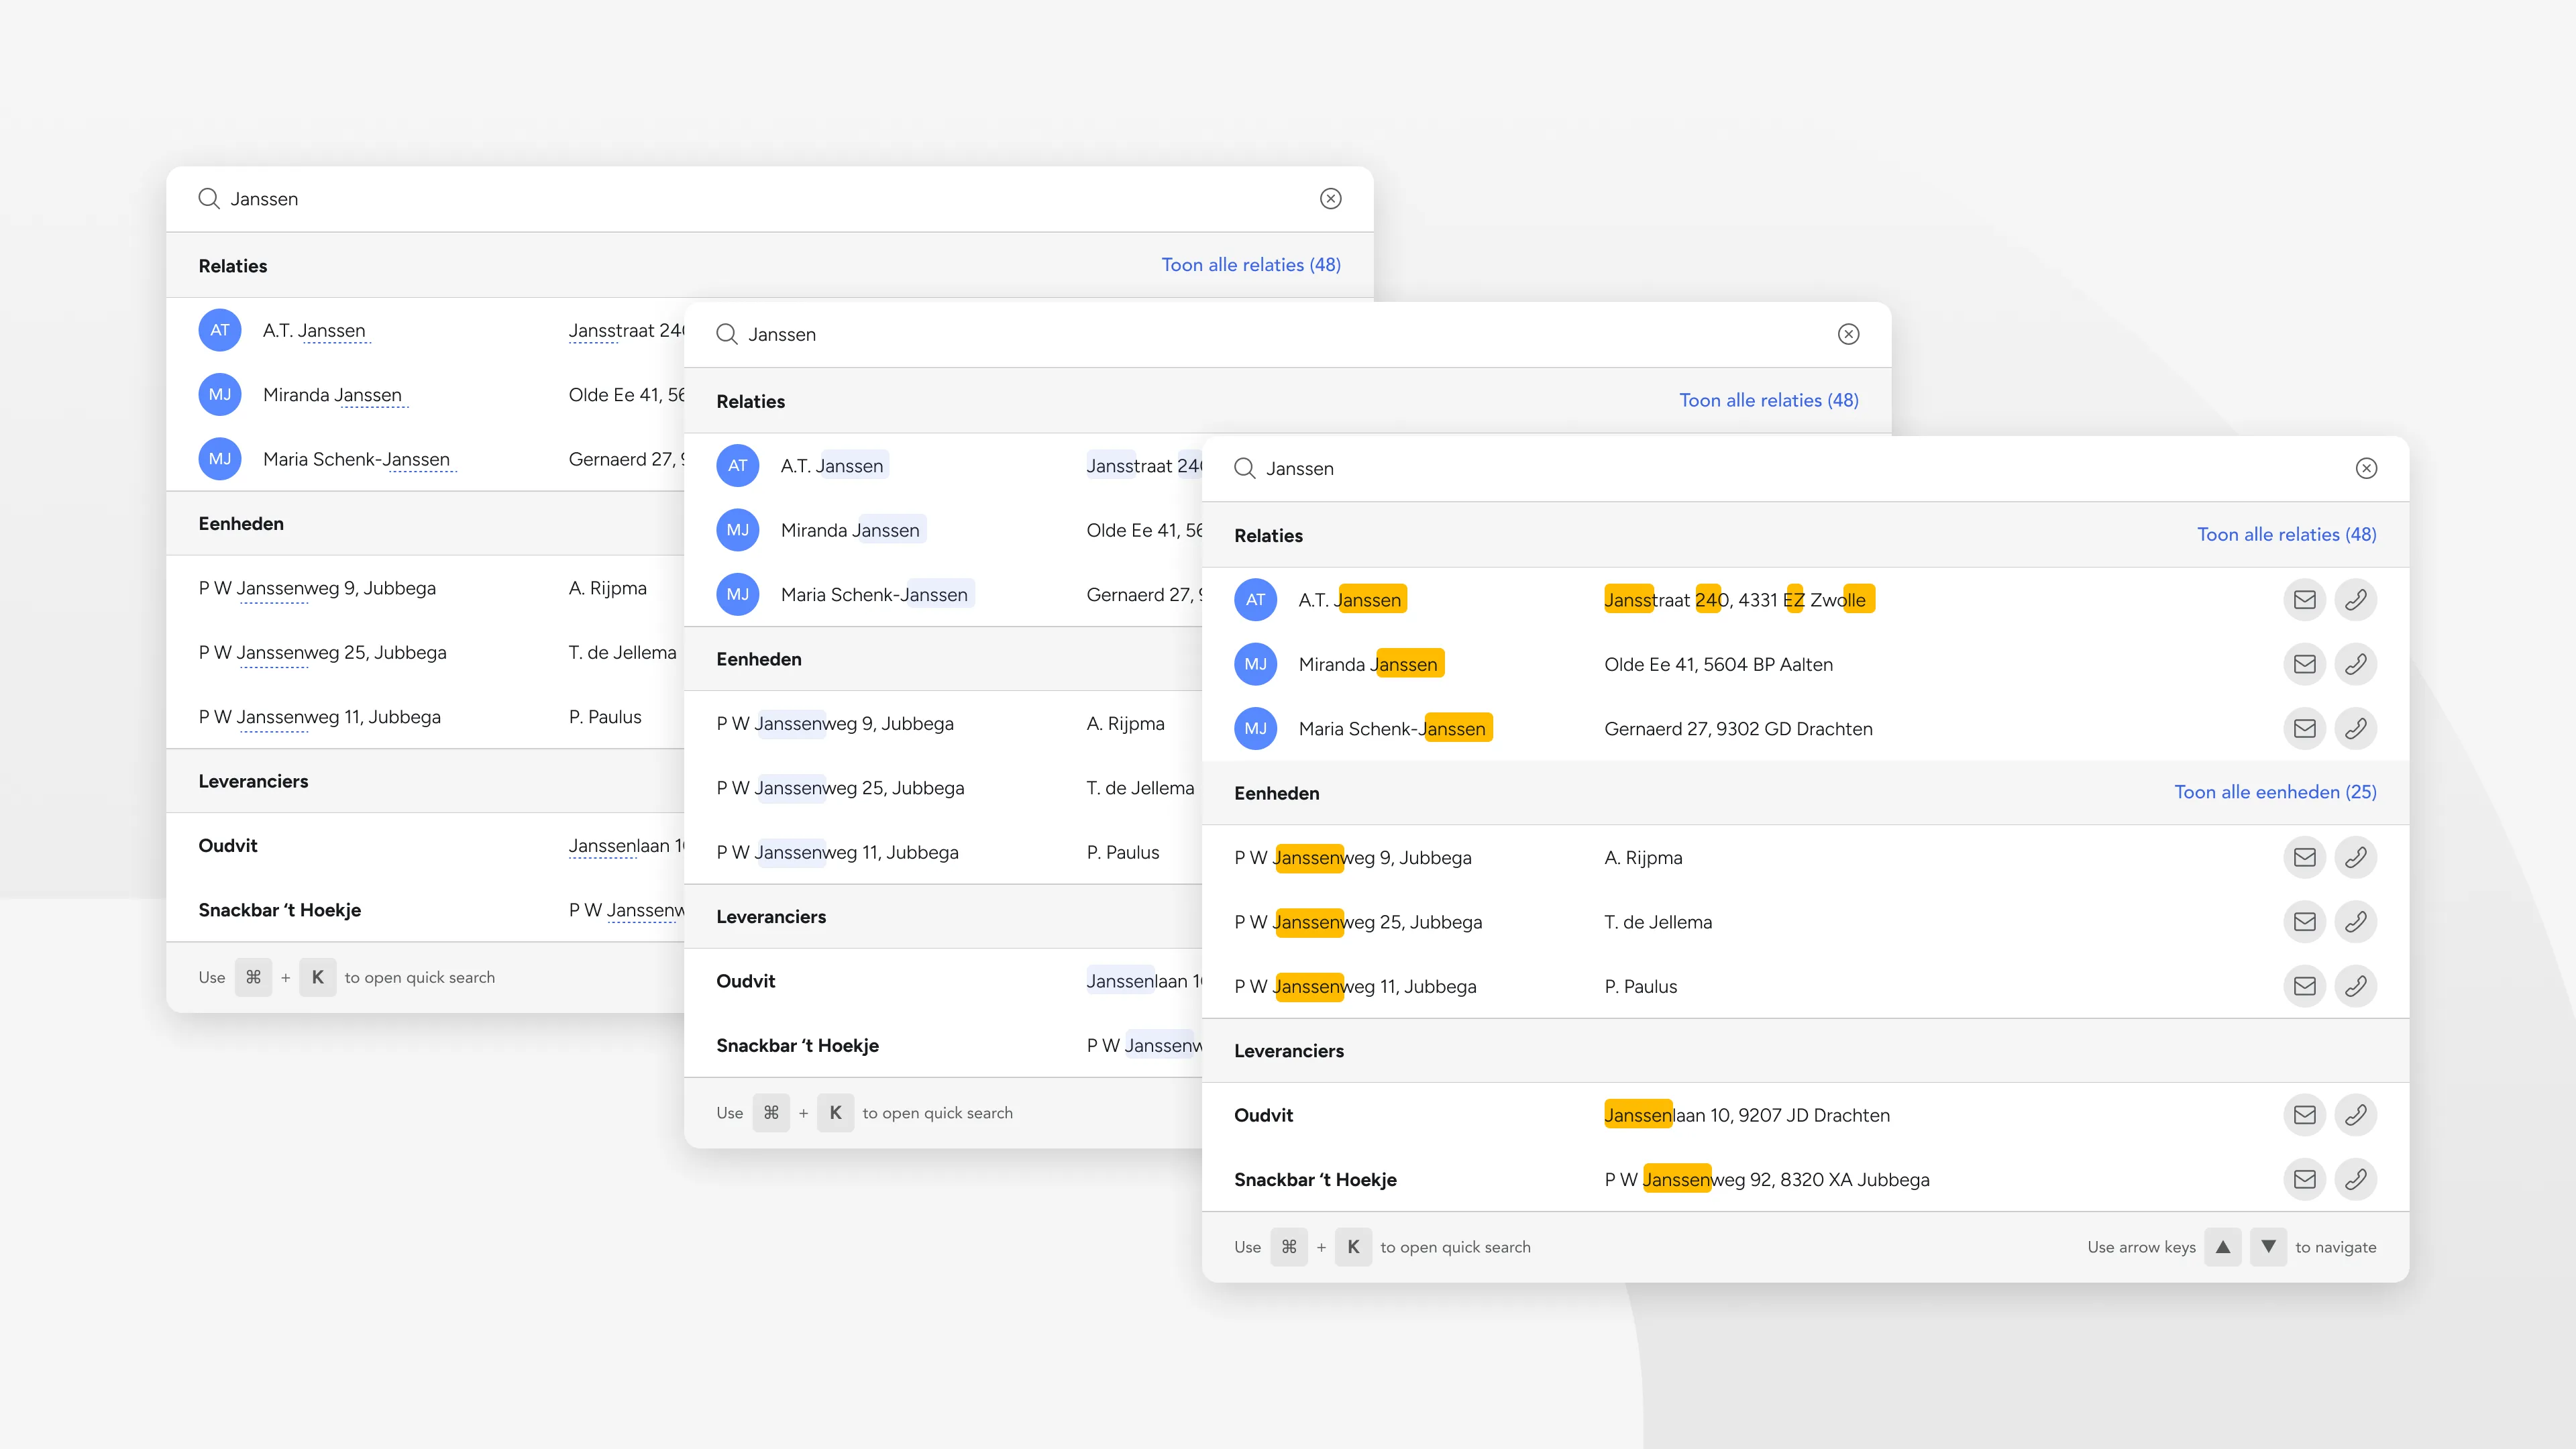Click the envelope icon next to A.T. Janssen
The width and height of the screenshot is (2576, 1449).
pos(2305,599)
